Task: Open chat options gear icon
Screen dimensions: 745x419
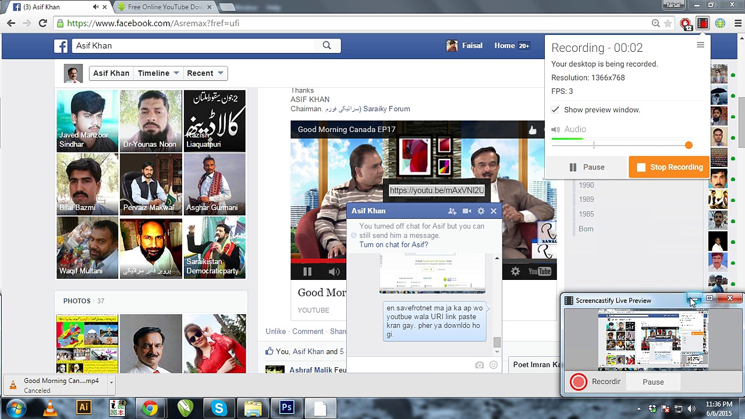Action: pos(481,211)
